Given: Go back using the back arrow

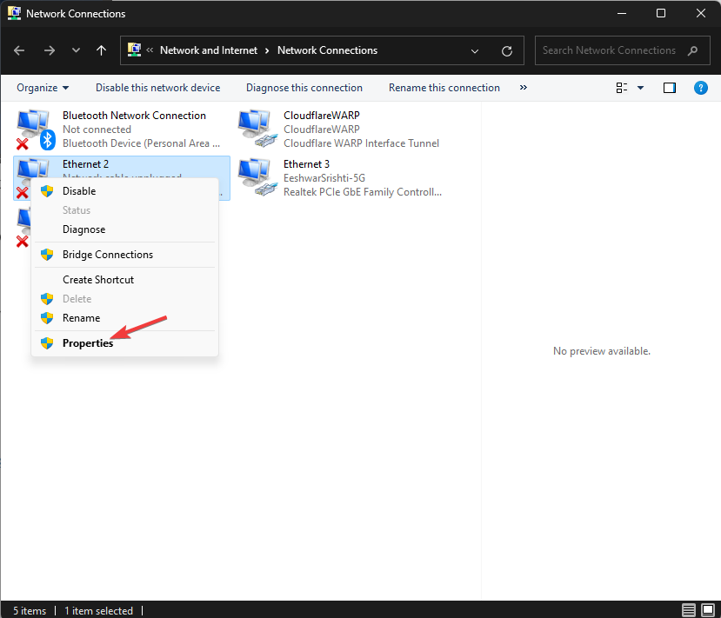Looking at the screenshot, I should [19, 50].
